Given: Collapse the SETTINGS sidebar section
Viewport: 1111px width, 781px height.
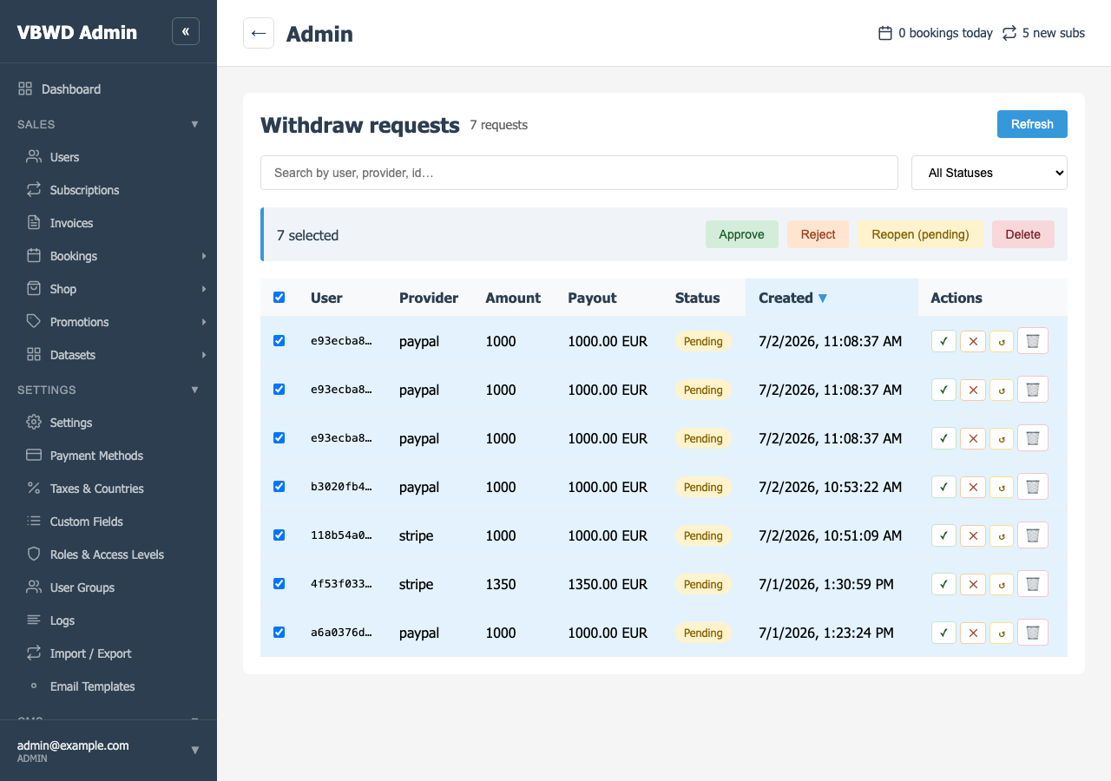Looking at the screenshot, I should [x=194, y=390].
